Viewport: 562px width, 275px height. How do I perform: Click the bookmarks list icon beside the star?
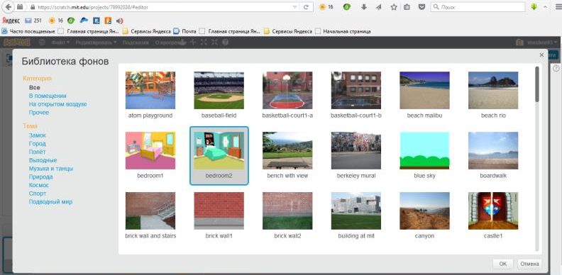(407, 7)
